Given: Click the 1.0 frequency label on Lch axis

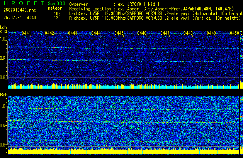Looking at the screenshot, I should 3,39.
